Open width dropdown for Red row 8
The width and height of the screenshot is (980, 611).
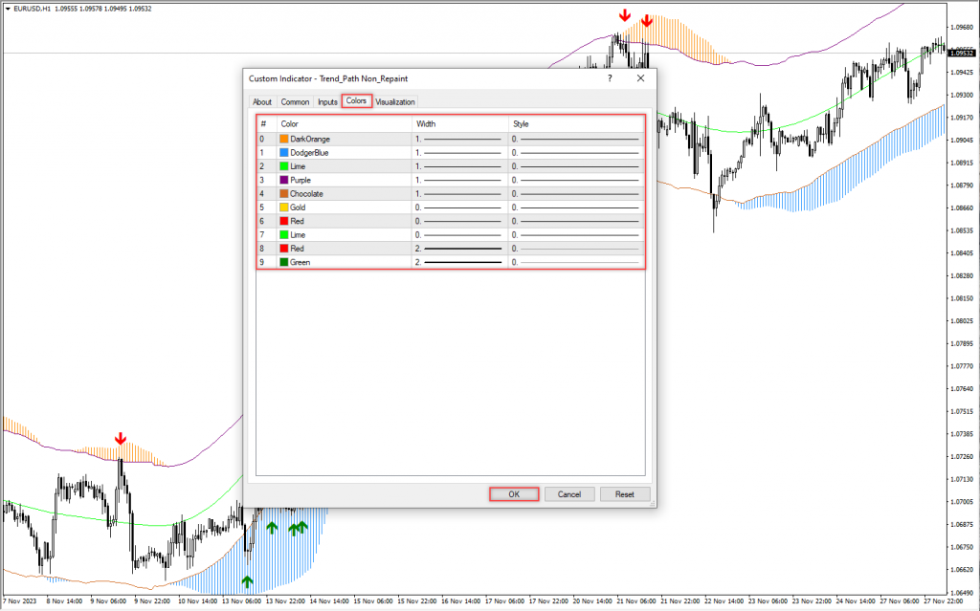click(x=459, y=248)
